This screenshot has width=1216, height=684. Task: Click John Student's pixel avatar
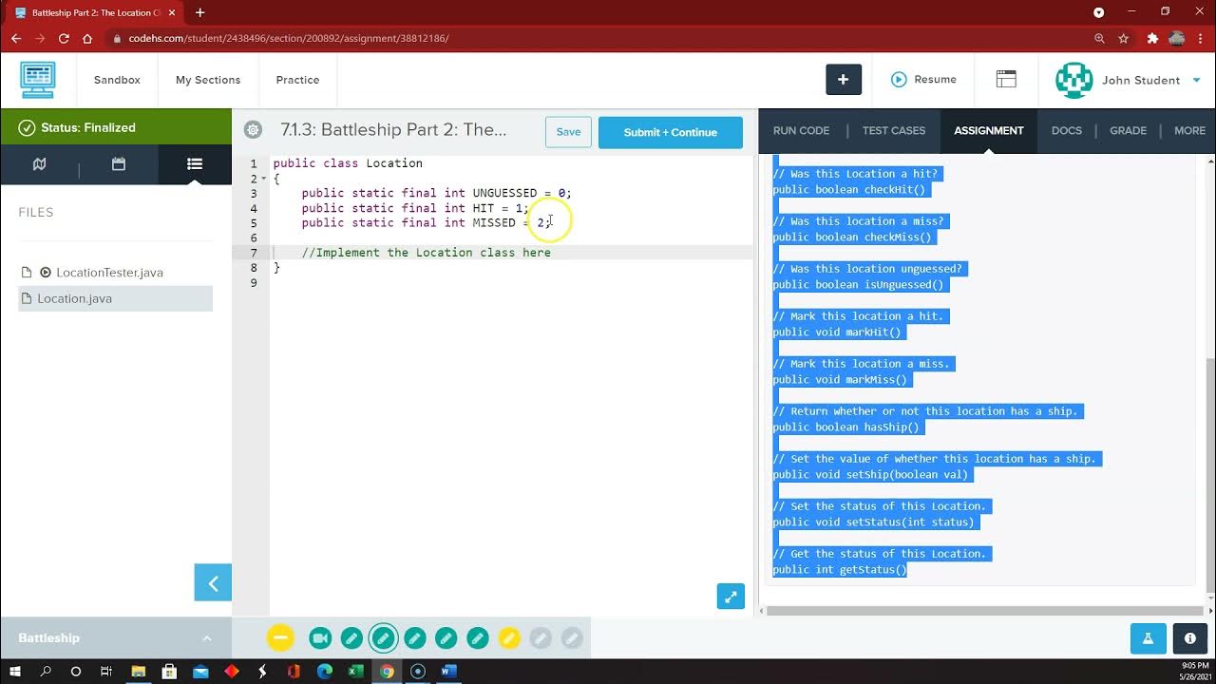pyautogui.click(x=1074, y=80)
